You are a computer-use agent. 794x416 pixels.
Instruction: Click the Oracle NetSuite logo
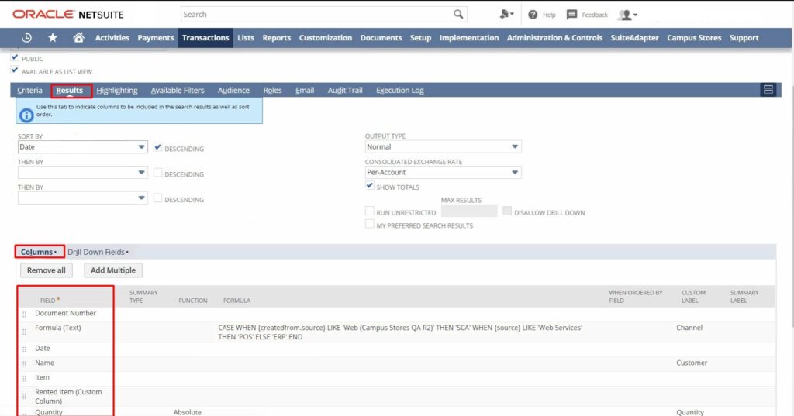68,14
